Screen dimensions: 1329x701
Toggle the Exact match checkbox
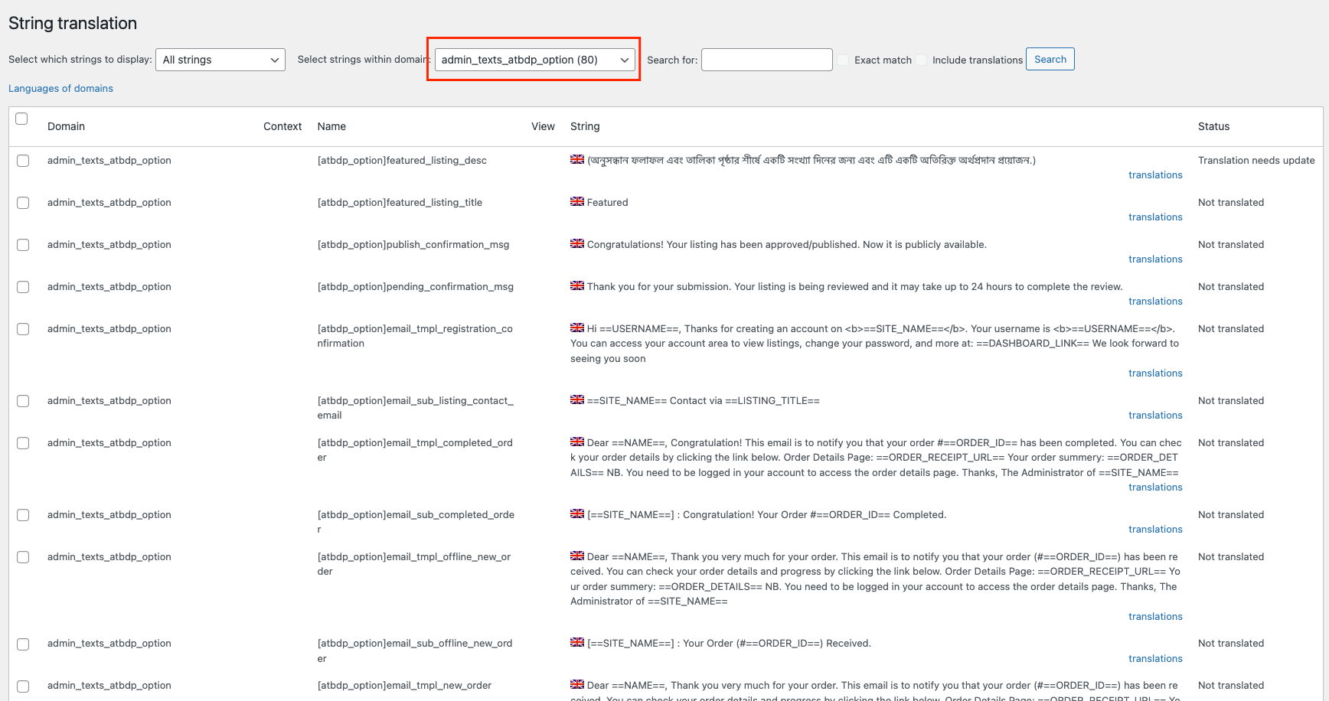tap(843, 59)
